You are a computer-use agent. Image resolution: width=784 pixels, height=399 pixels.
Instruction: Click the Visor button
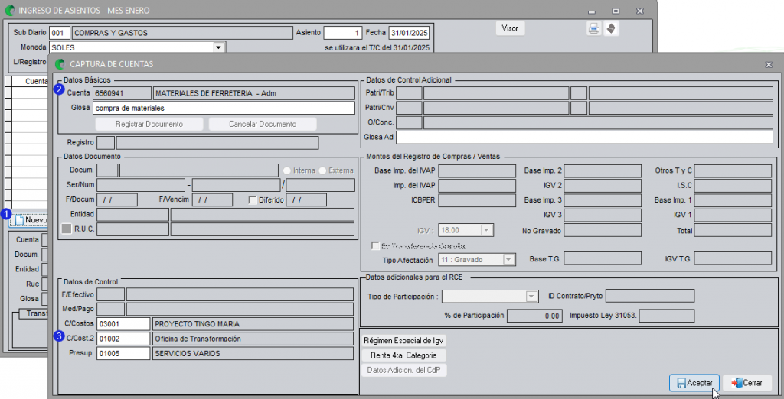click(x=510, y=28)
